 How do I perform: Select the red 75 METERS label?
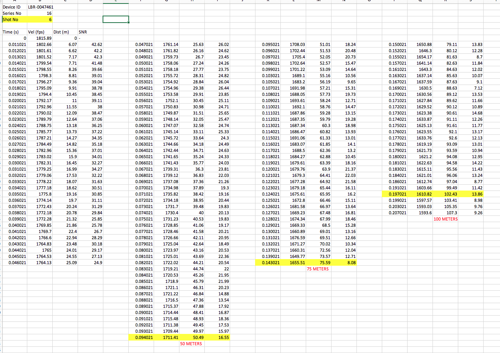(317, 269)
